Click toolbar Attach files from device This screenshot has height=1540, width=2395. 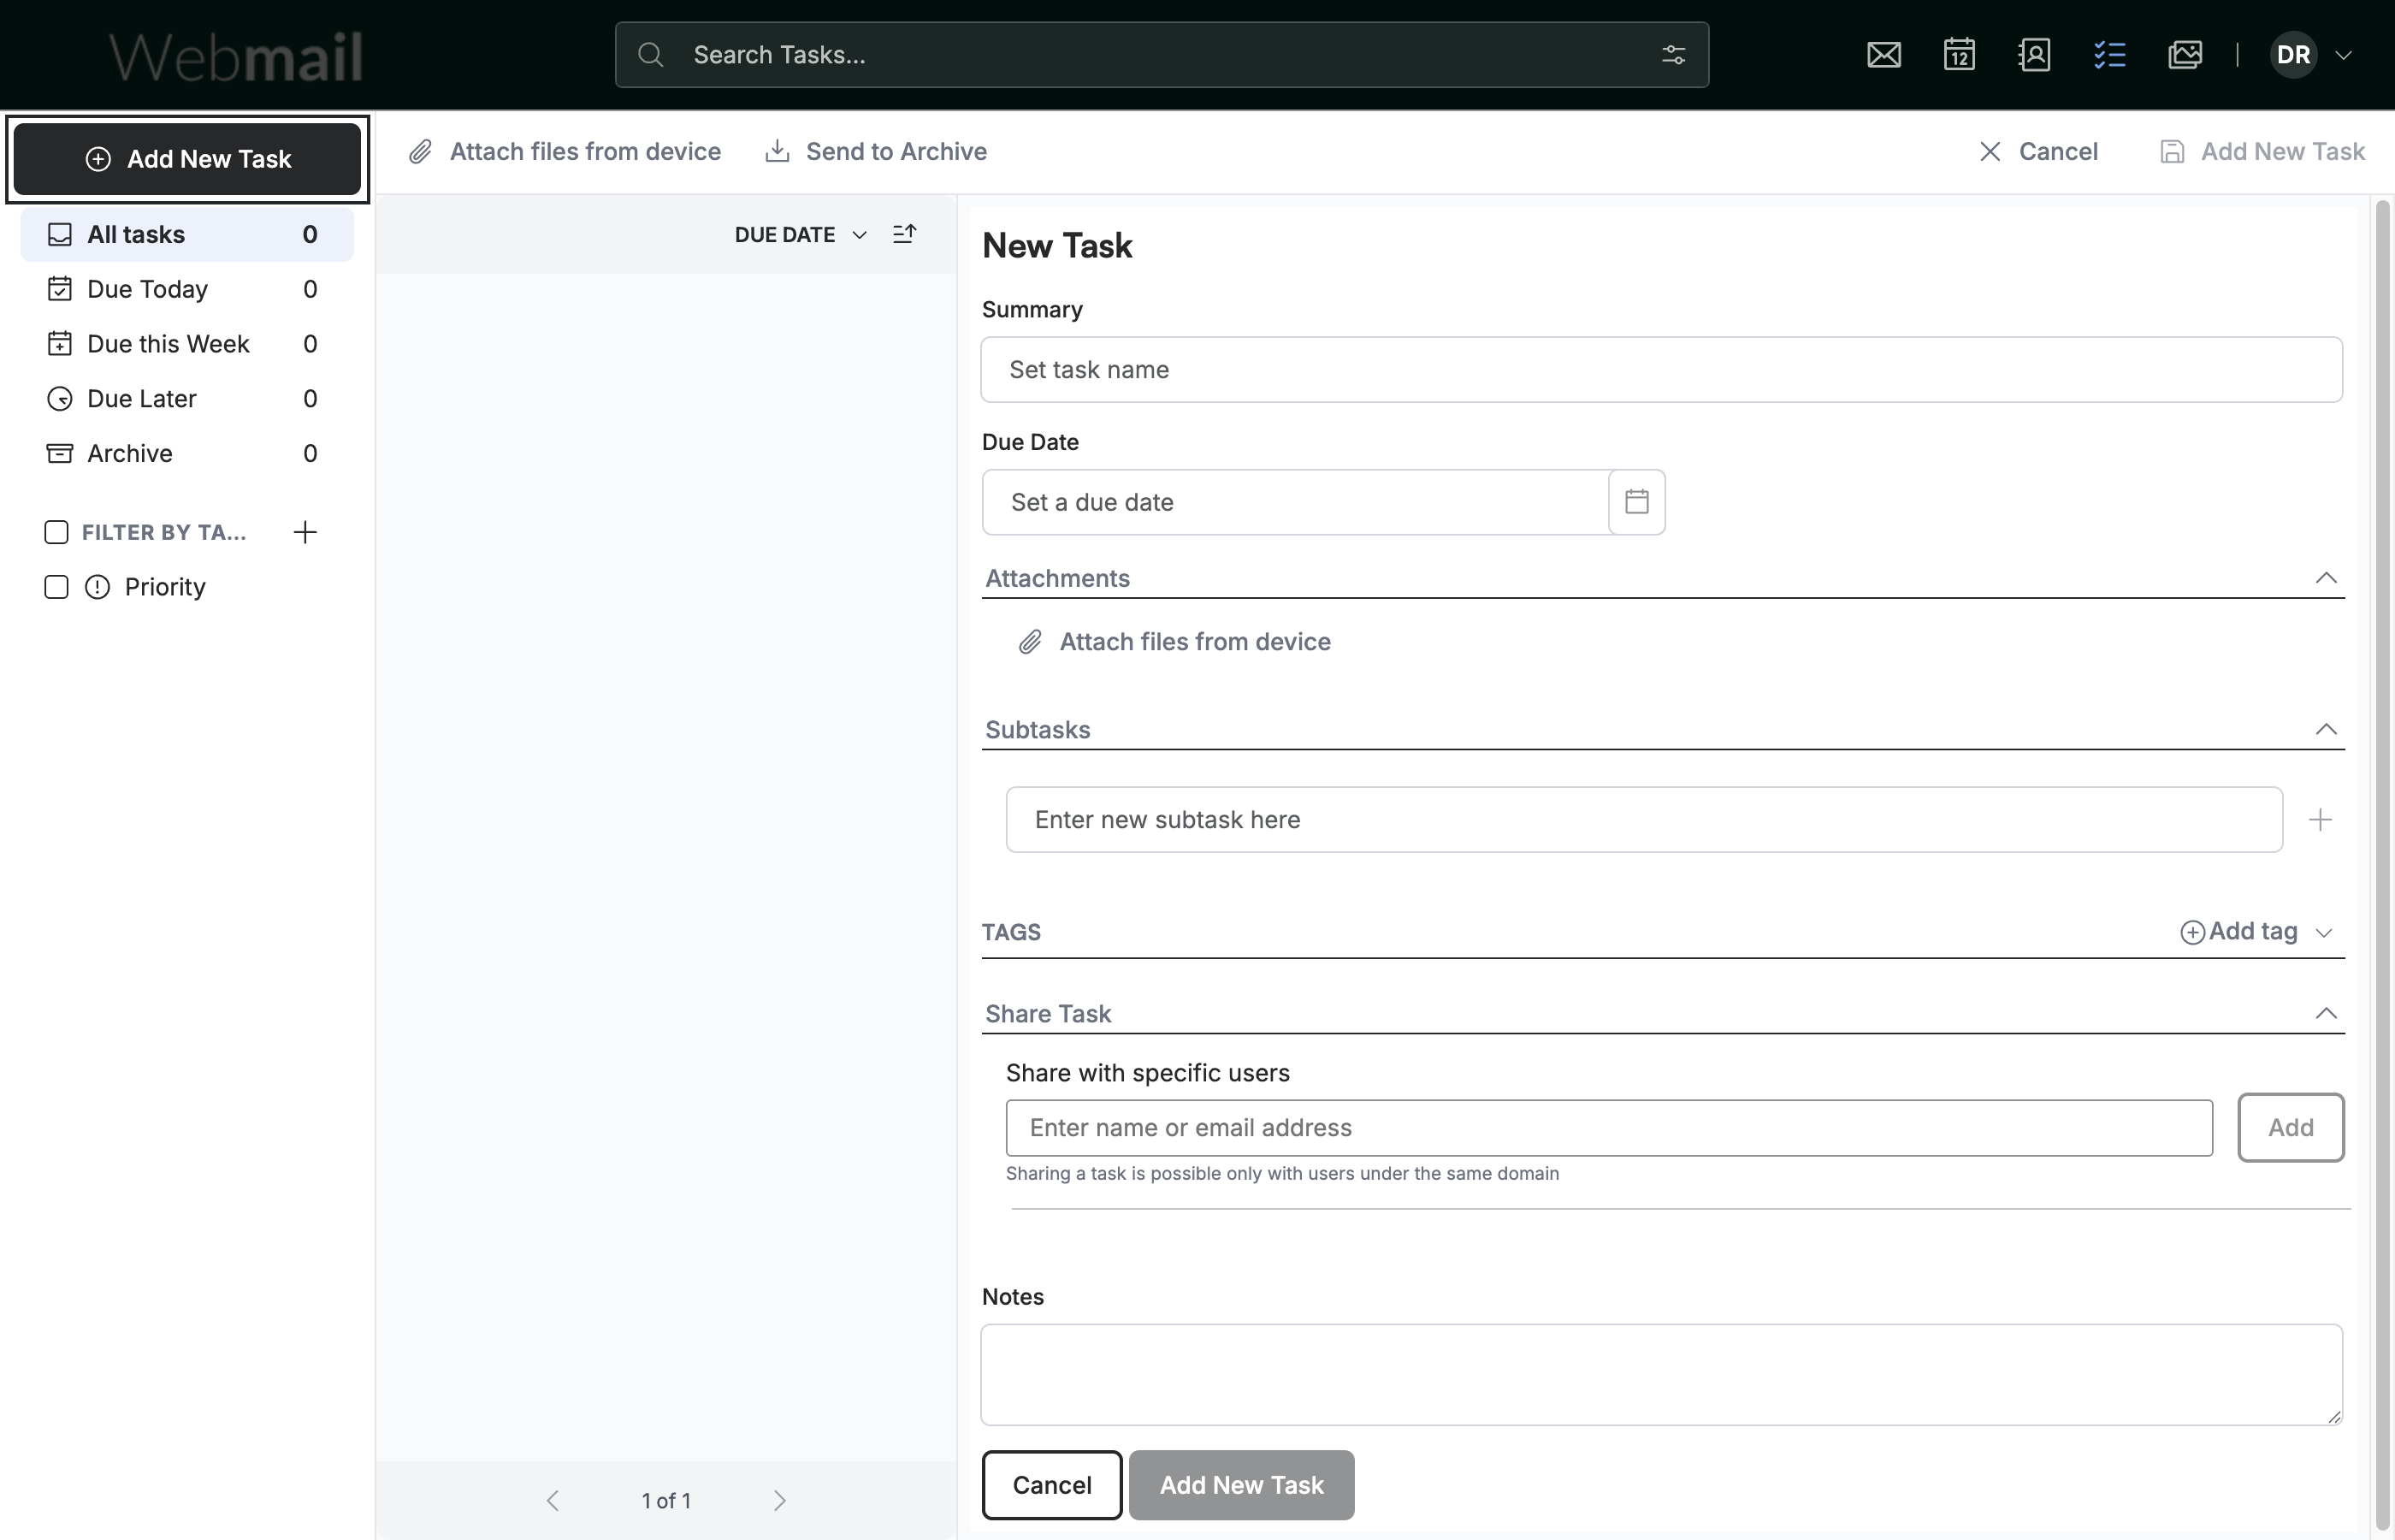[x=565, y=151]
